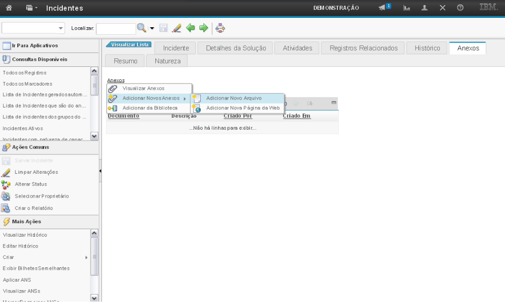Screen dimensions: 505x302
Task: Click the eraser clear changes toolbar icon
Action: tap(177, 29)
